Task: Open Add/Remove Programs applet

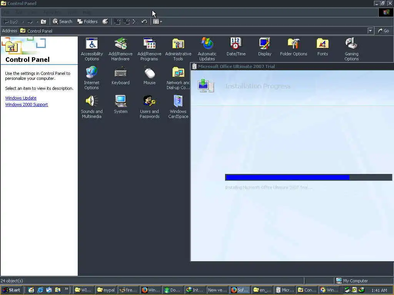Action: click(x=149, y=49)
